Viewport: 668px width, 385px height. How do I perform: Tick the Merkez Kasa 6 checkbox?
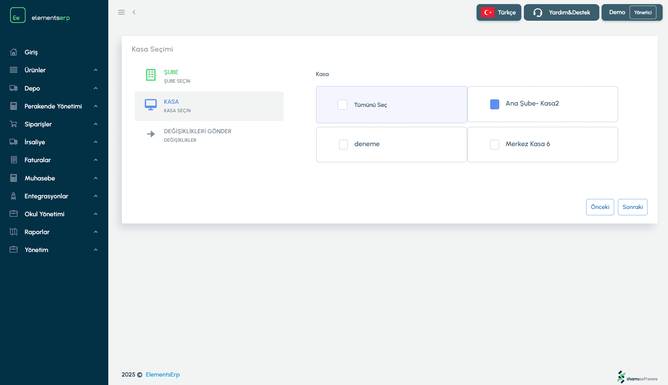point(495,145)
